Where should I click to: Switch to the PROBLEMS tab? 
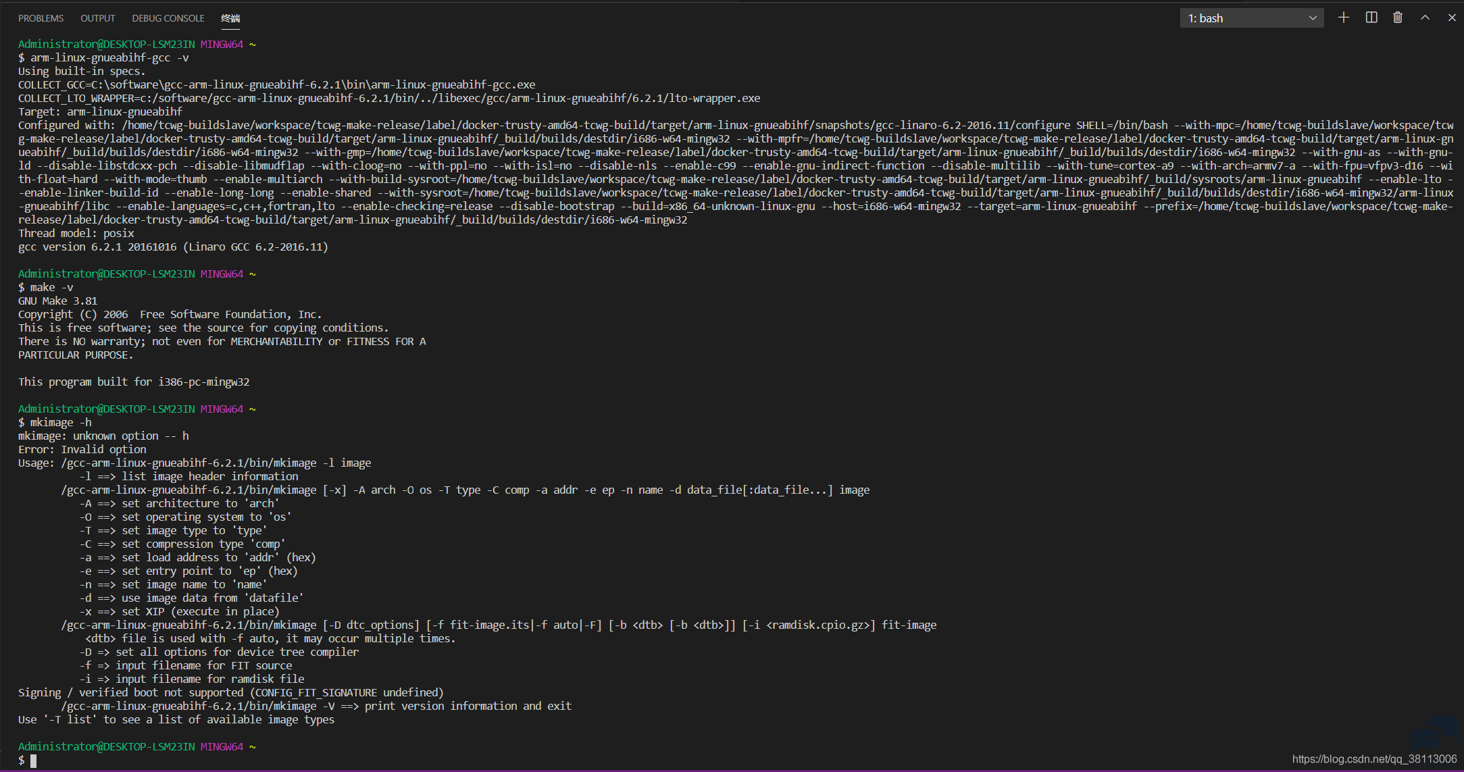tap(41, 18)
